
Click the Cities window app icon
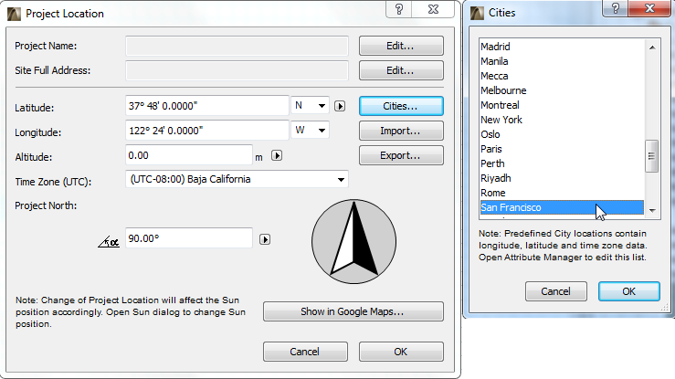tap(477, 13)
